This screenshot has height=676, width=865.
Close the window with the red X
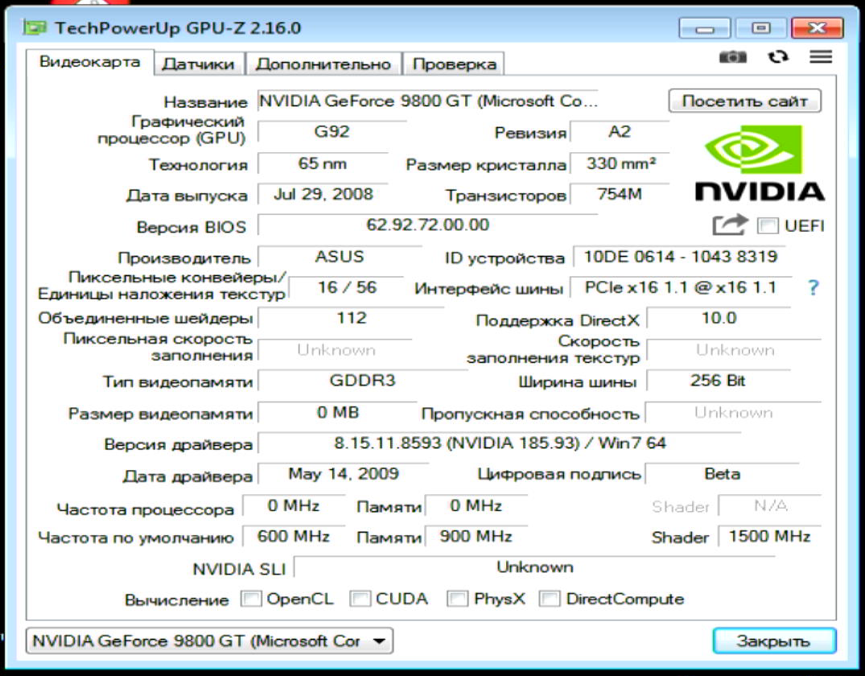pos(817,27)
